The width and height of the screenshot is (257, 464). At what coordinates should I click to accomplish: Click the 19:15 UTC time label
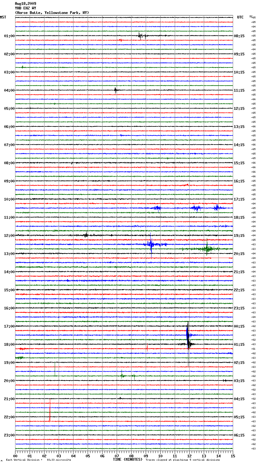pos(239,236)
